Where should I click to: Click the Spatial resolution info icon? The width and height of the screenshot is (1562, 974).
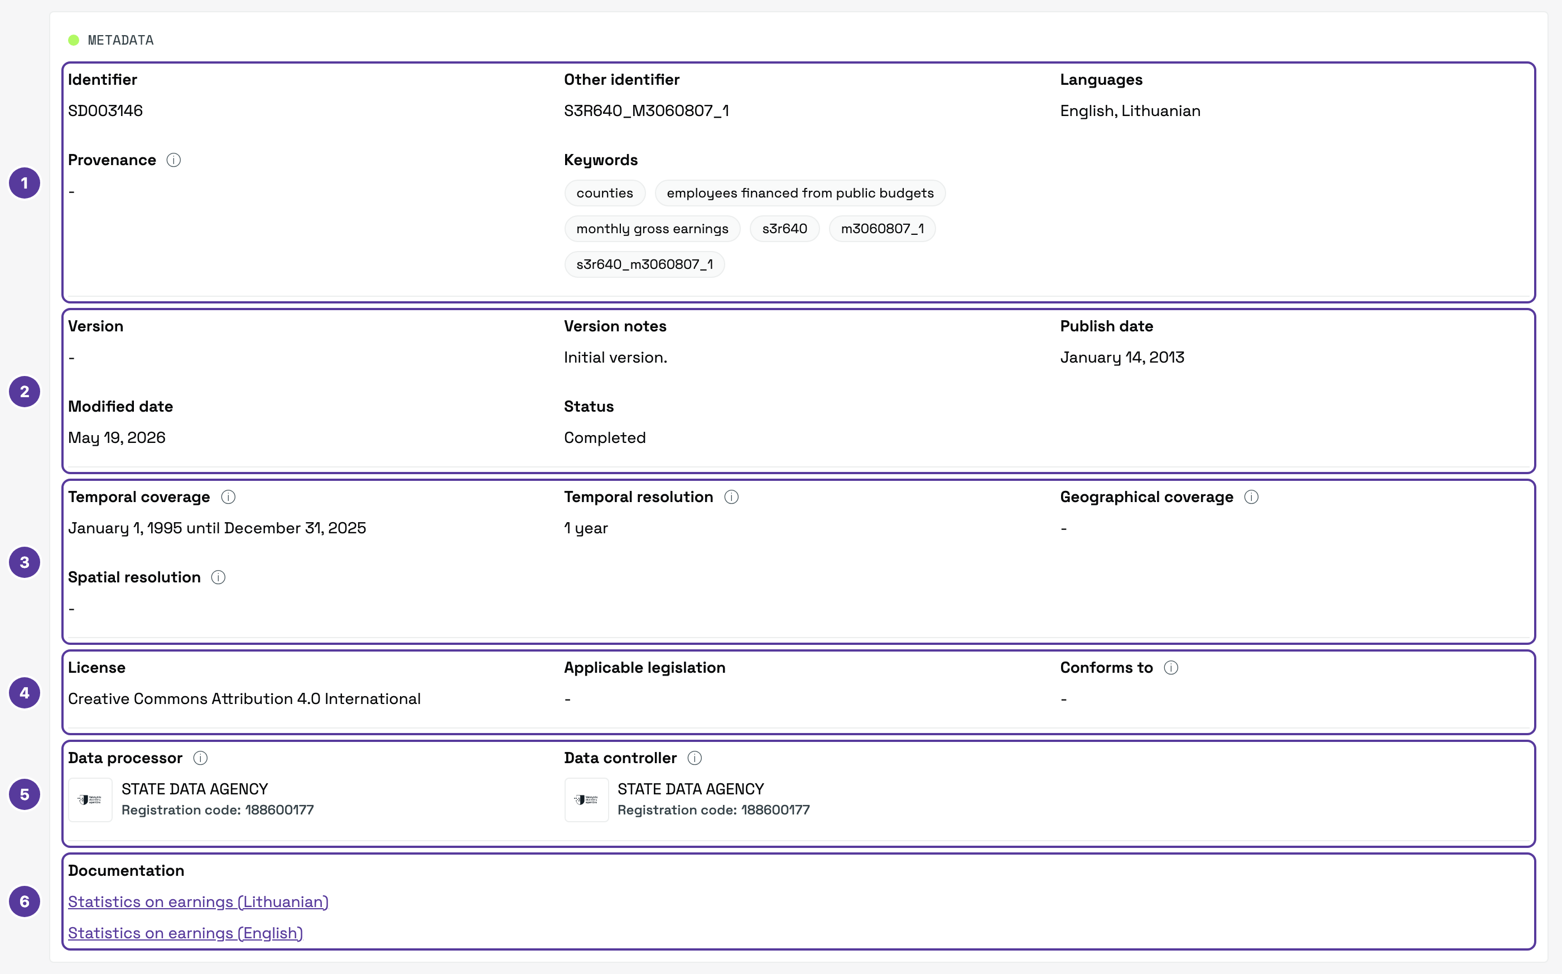click(x=218, y=577)
